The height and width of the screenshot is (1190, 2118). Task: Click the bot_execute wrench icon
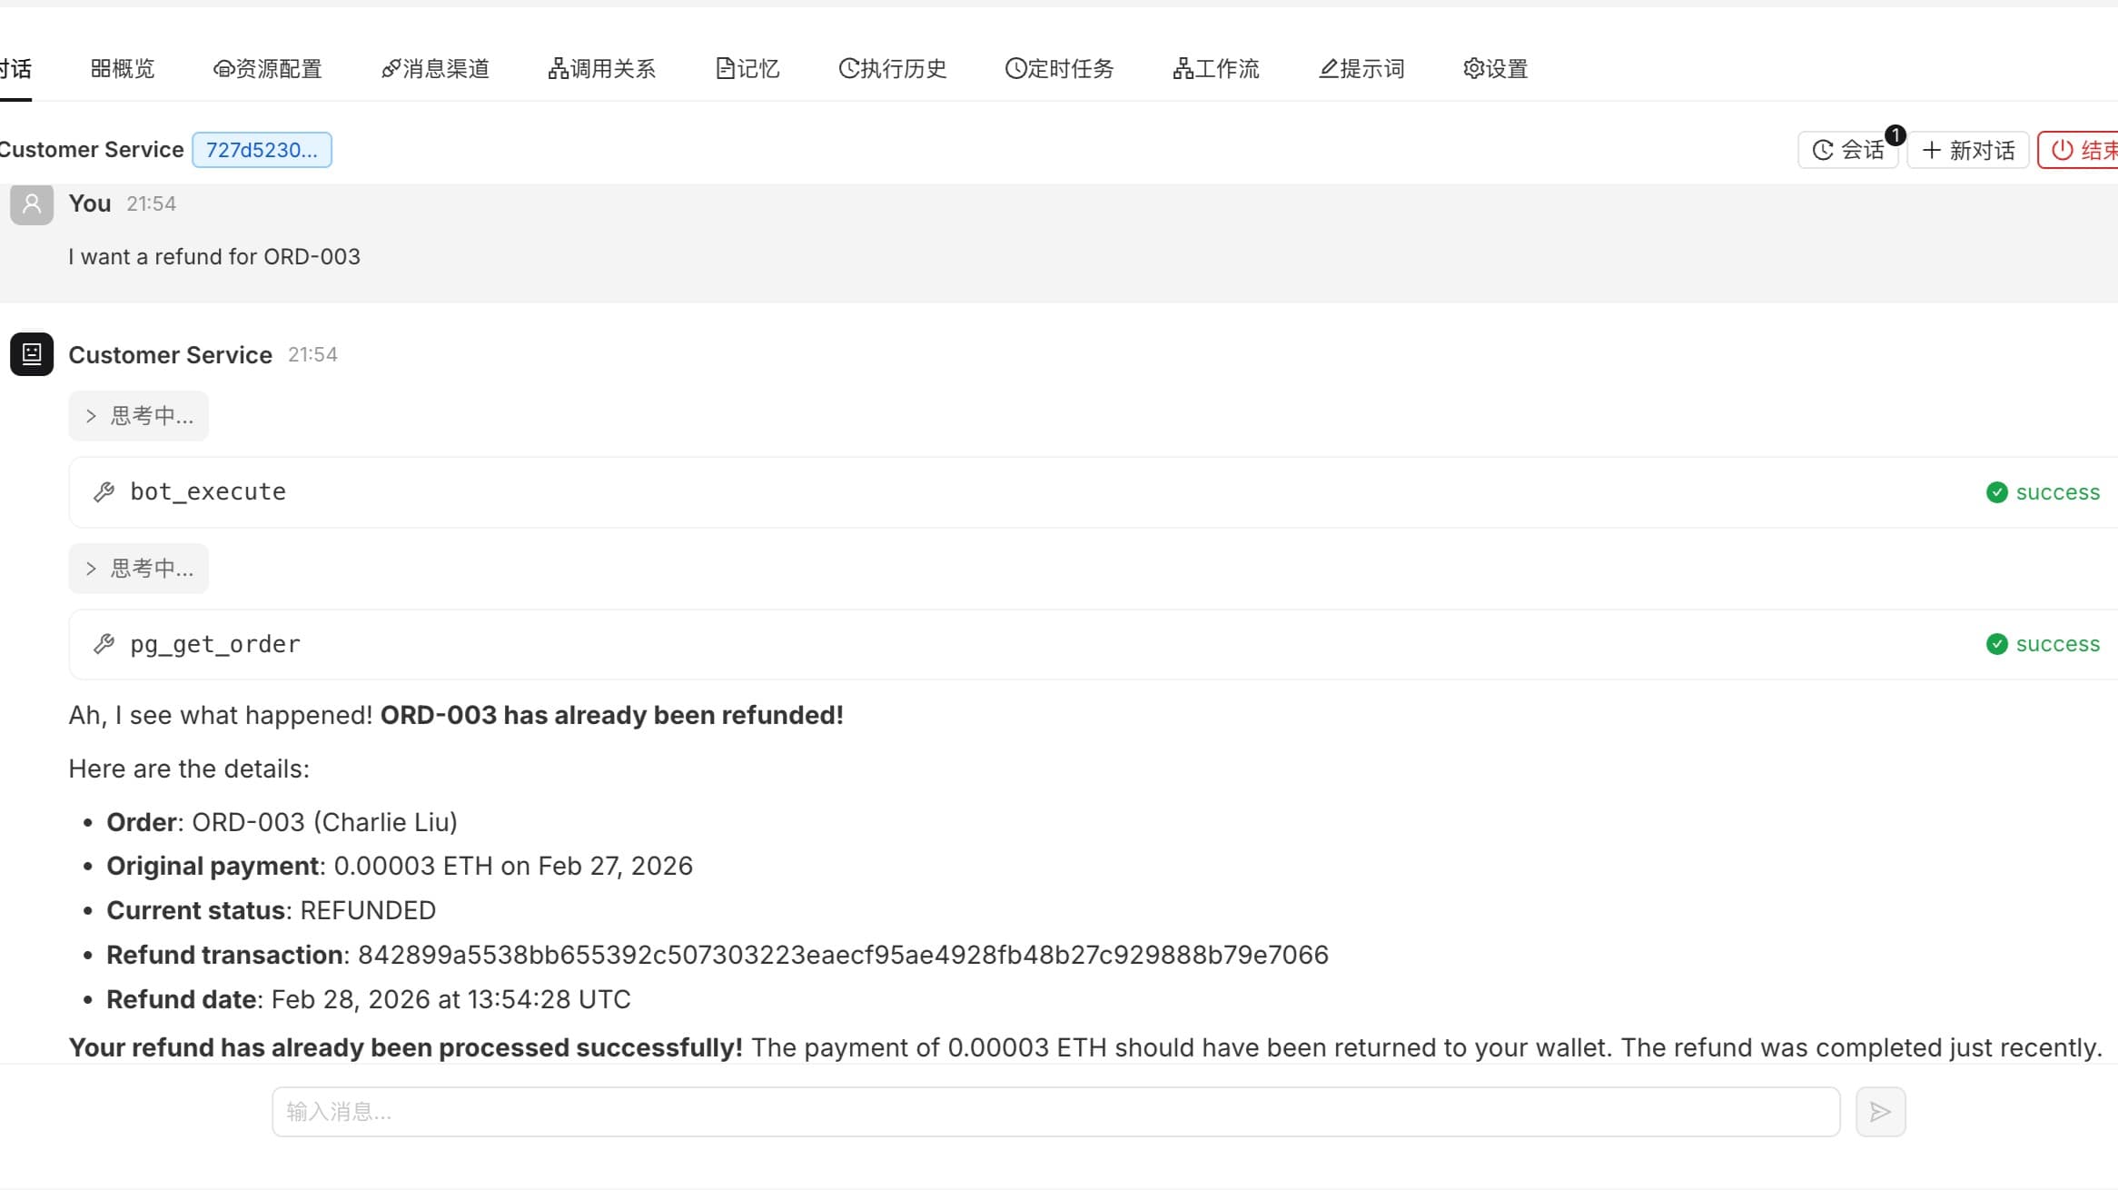(104, 492)
